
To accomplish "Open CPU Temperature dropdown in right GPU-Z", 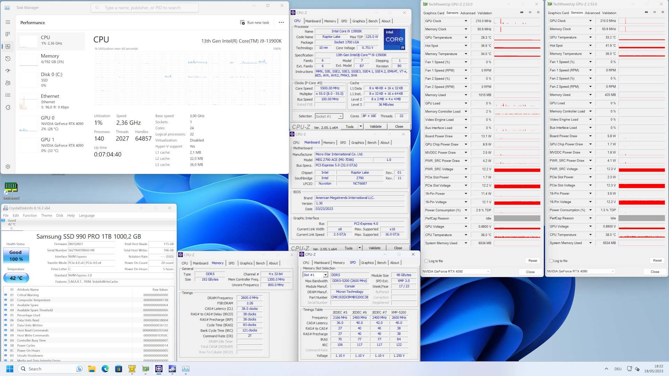I will 590,235.
